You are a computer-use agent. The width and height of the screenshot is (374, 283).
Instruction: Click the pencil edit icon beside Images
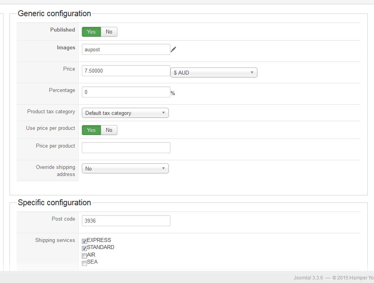click(x=174, y=49)
